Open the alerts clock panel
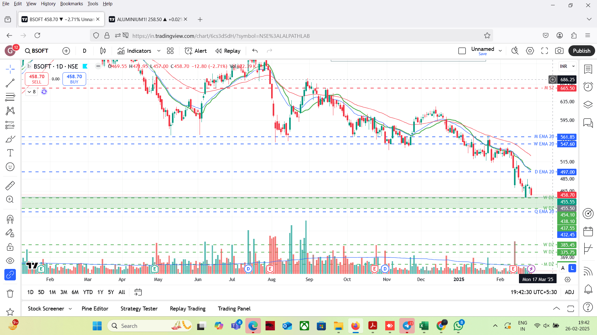Image resolution: width=597 pixels, height=335 pixels. coord(588,87)
